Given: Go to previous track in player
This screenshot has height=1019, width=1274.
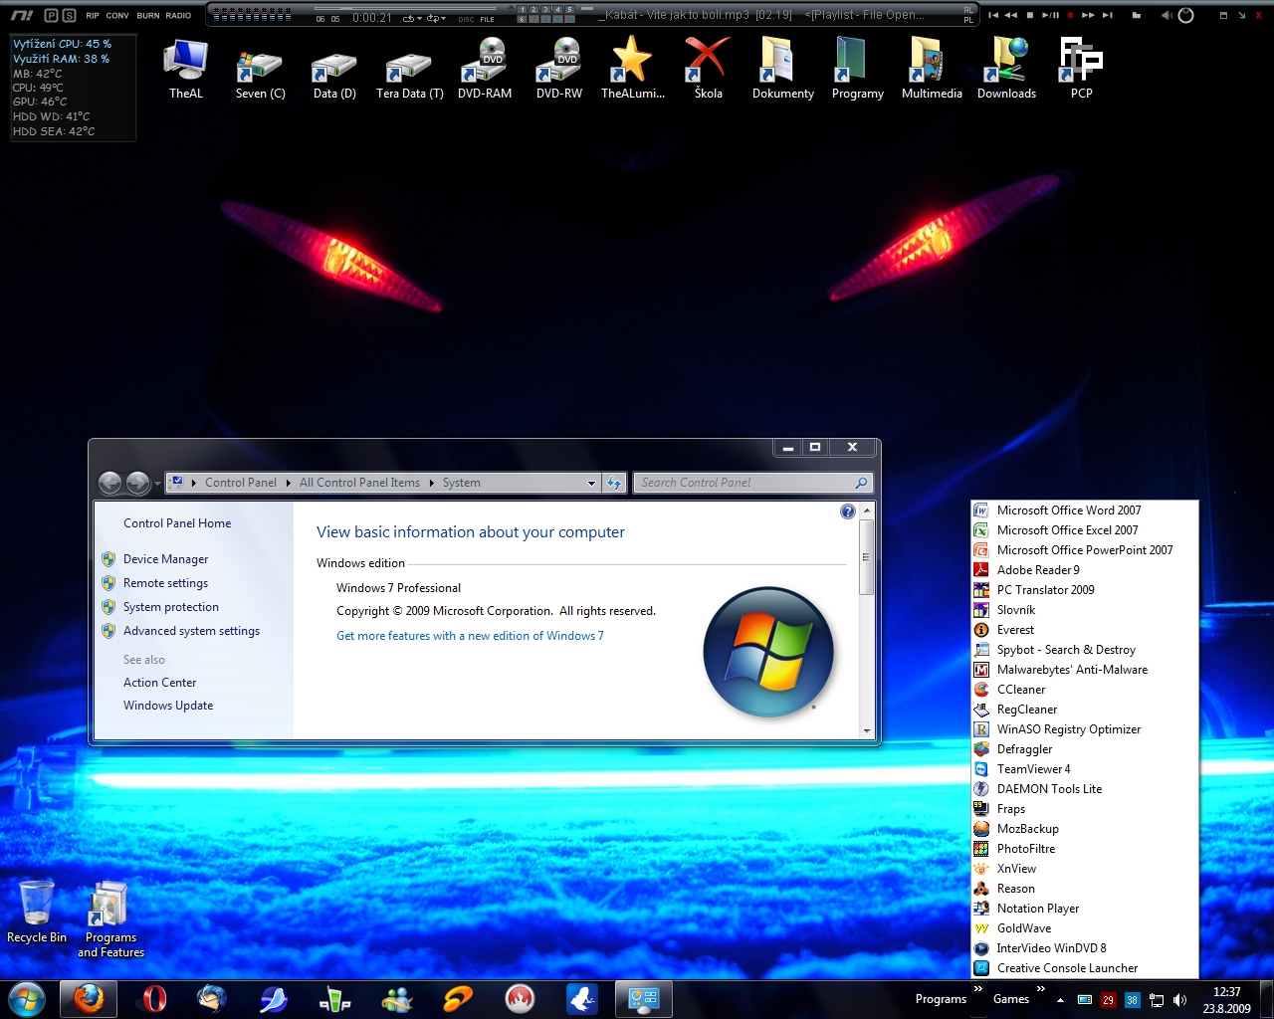Looking at the screenshot, I should point(992,15).
